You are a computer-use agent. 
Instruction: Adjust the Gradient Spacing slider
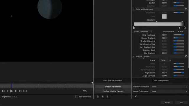click(179, 41)
